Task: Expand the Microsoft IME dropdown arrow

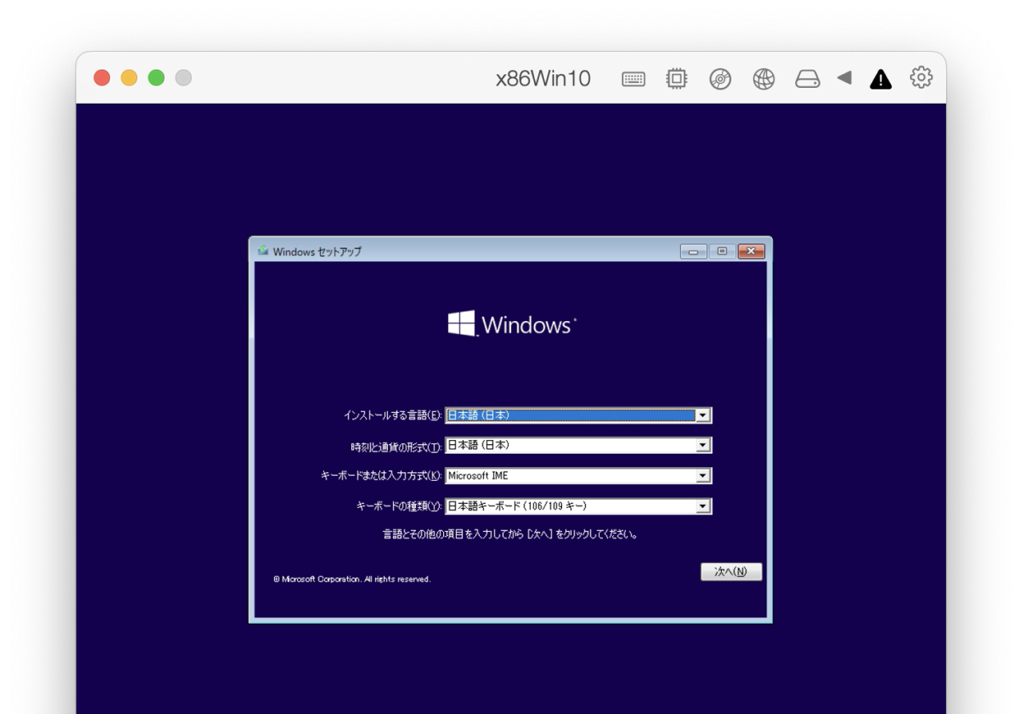Action: coord(703,476)
